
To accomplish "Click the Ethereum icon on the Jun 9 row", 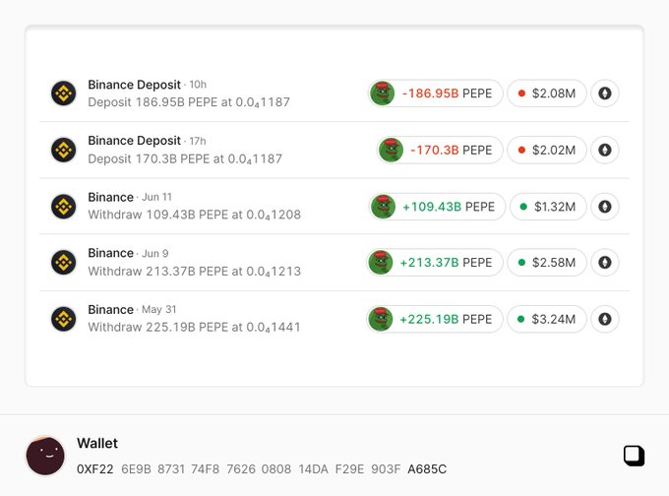I will click(x=605, y=263).
